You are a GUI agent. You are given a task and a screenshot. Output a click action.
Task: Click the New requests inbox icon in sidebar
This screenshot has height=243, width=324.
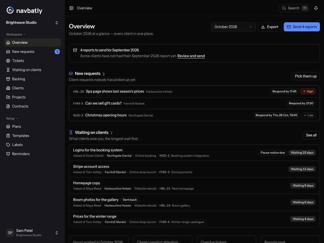[8, 52]
